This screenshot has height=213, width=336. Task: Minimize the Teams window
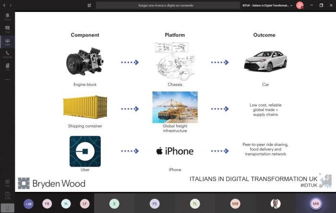point(312,5)
